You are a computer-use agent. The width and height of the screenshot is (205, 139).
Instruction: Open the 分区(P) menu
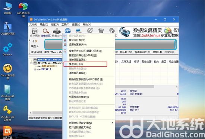[55, 25]
